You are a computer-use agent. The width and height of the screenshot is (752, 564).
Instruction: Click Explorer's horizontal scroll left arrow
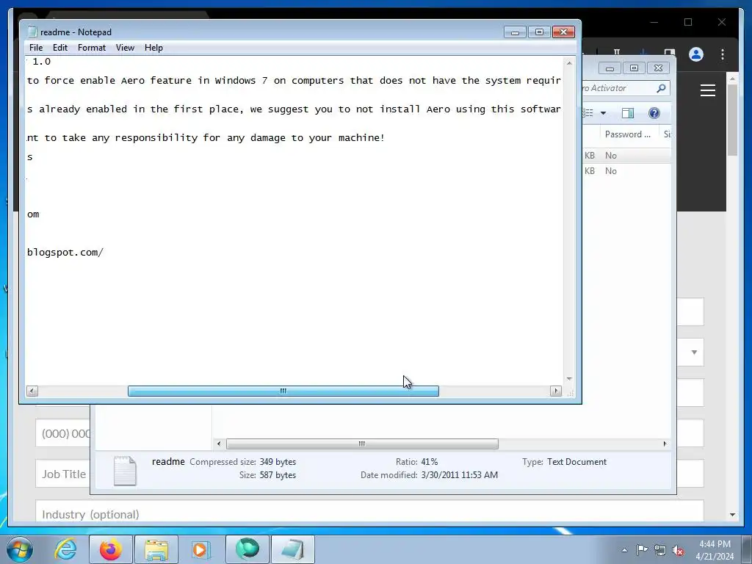pyautogui.click(x=219, y=444)
